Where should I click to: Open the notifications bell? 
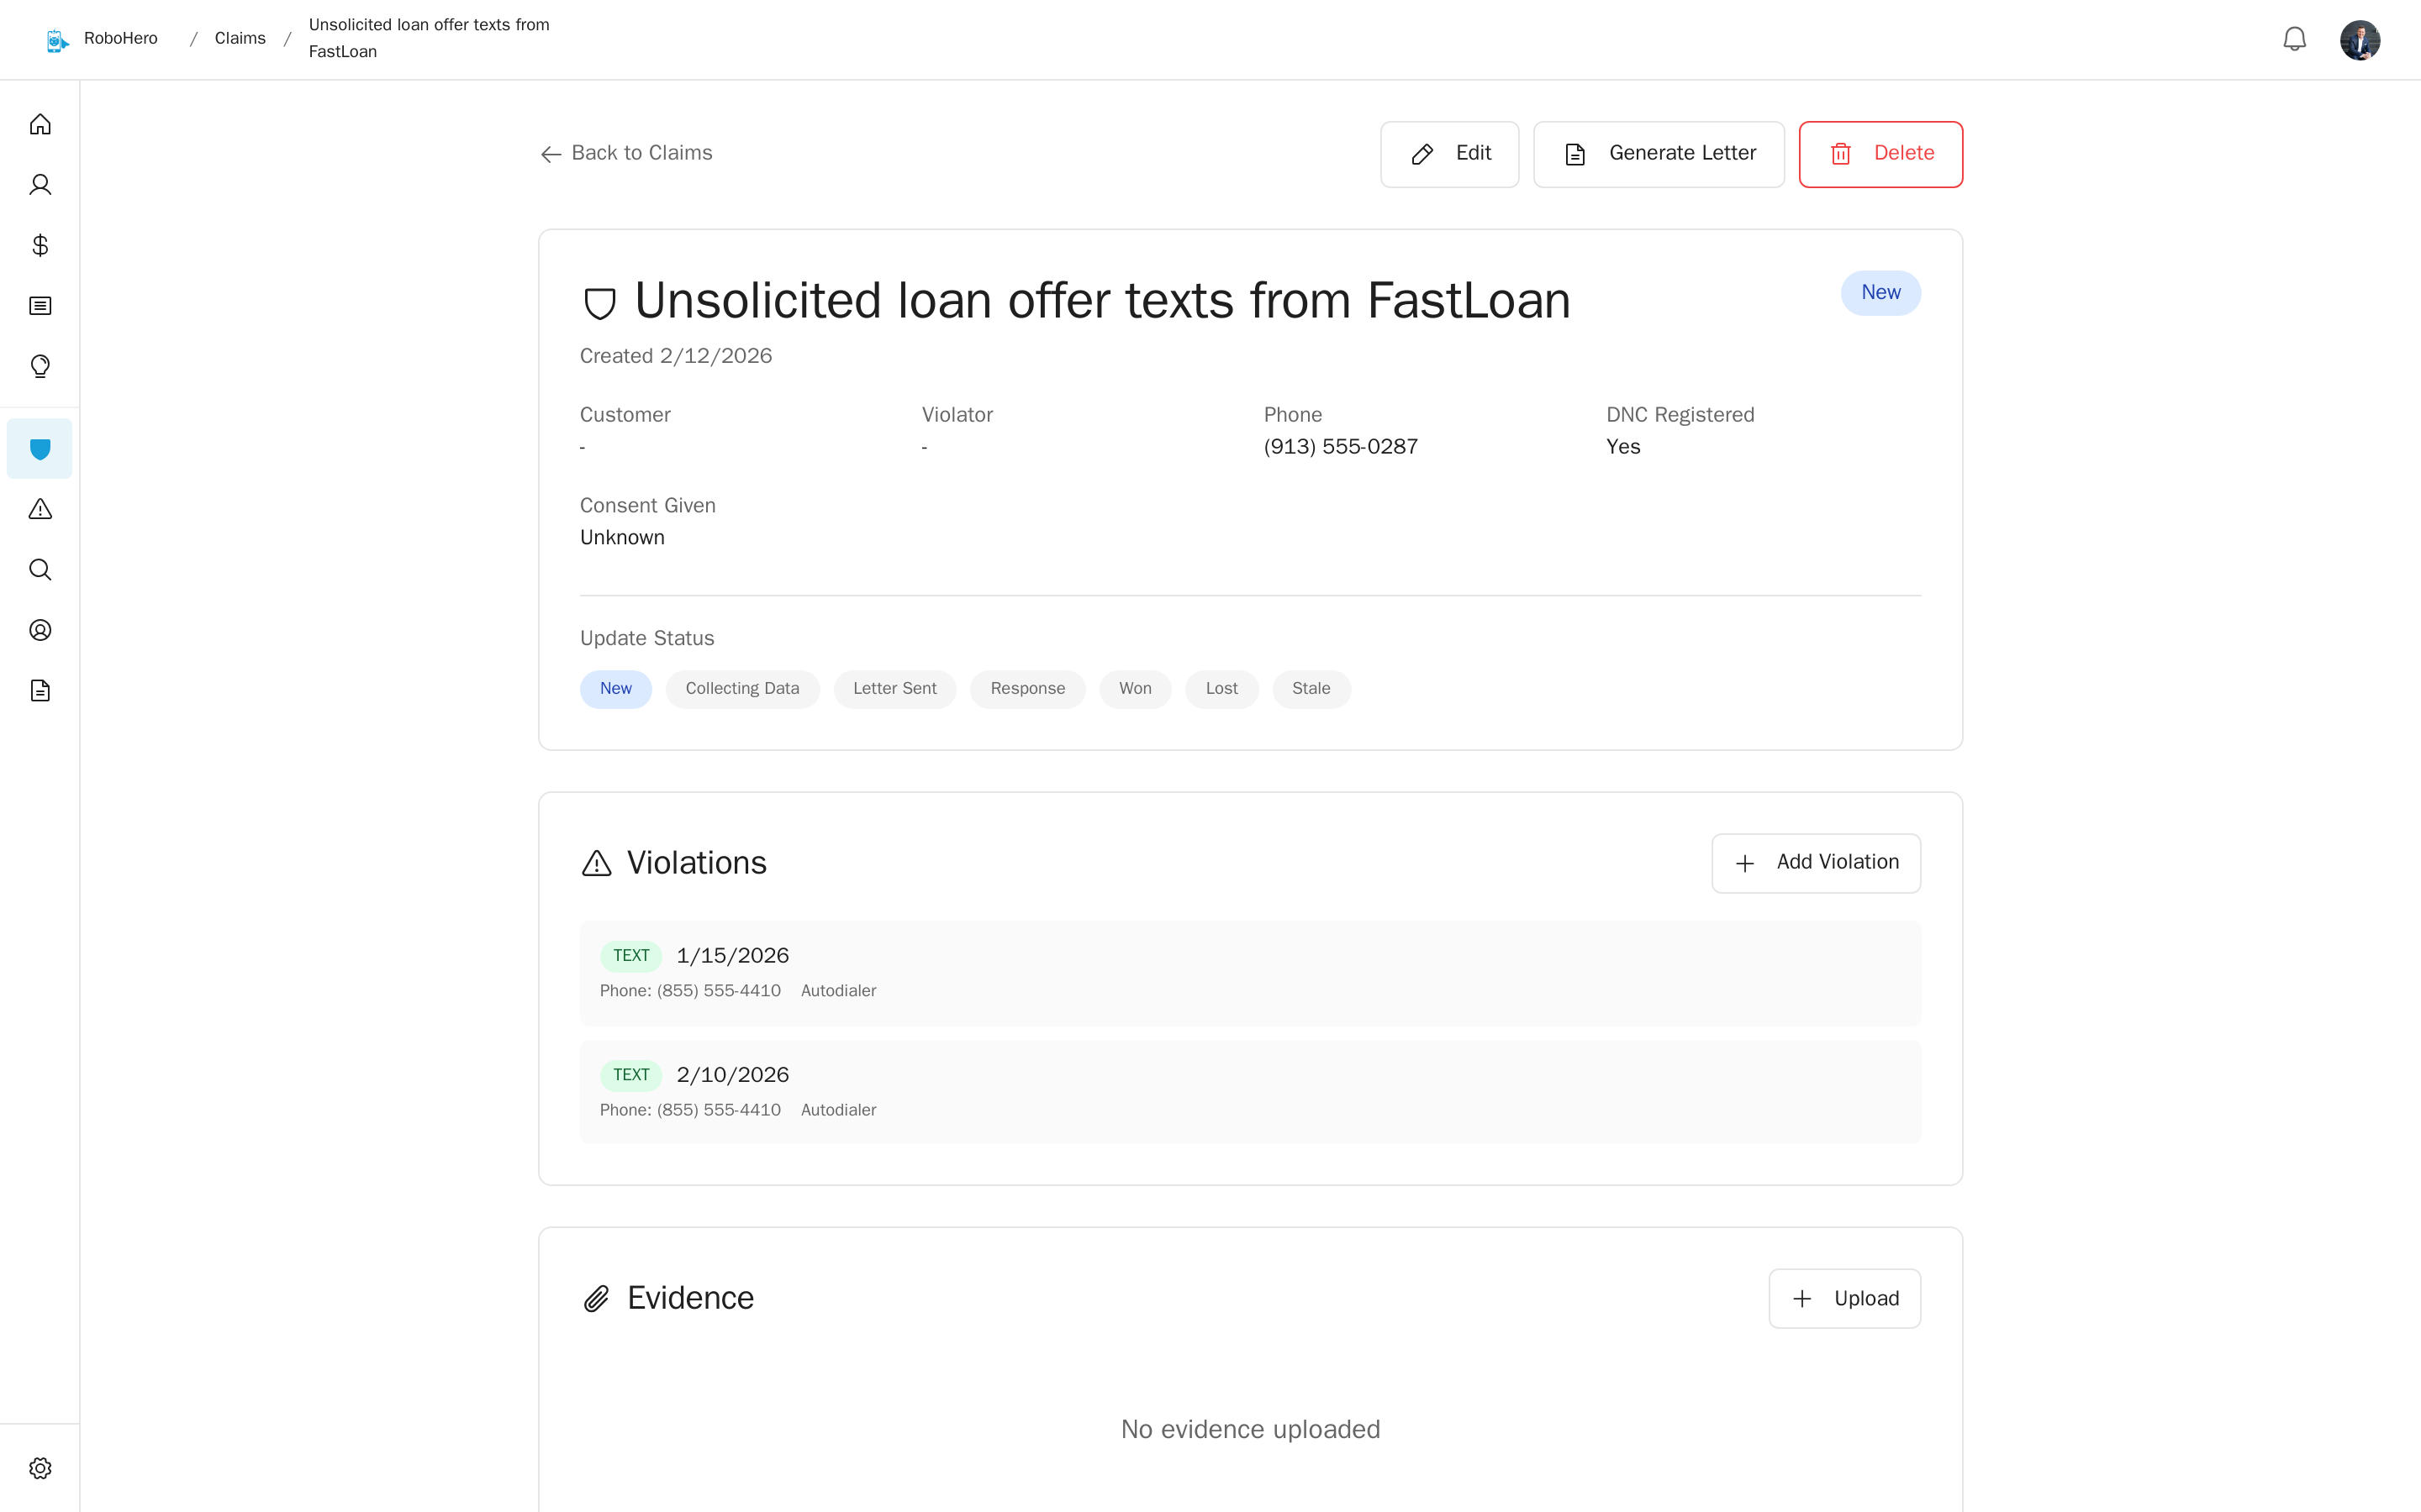[x=2294, y=39]
